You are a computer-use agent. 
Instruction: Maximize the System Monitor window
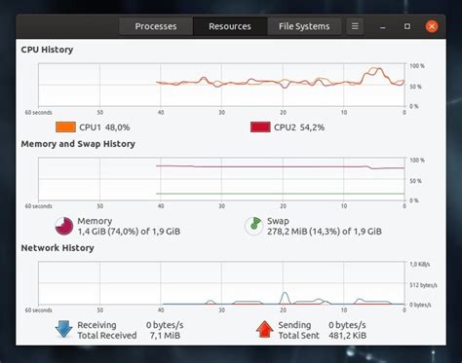click(407, 26)
